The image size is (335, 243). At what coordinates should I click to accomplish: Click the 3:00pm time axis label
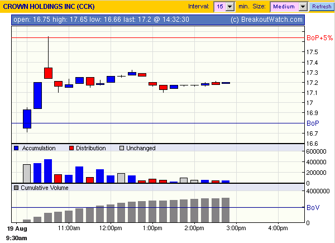tap(236, 228)
